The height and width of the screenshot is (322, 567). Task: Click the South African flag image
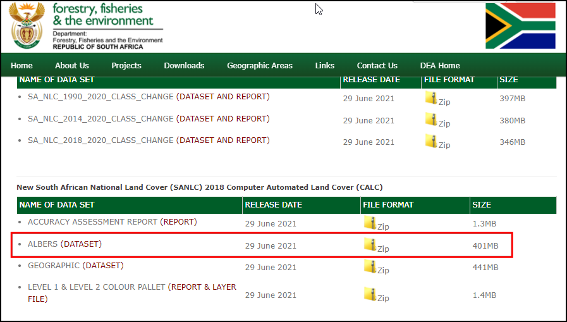(x=520, y=26)
